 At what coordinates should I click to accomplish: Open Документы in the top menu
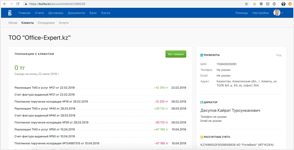coord(76,13)
